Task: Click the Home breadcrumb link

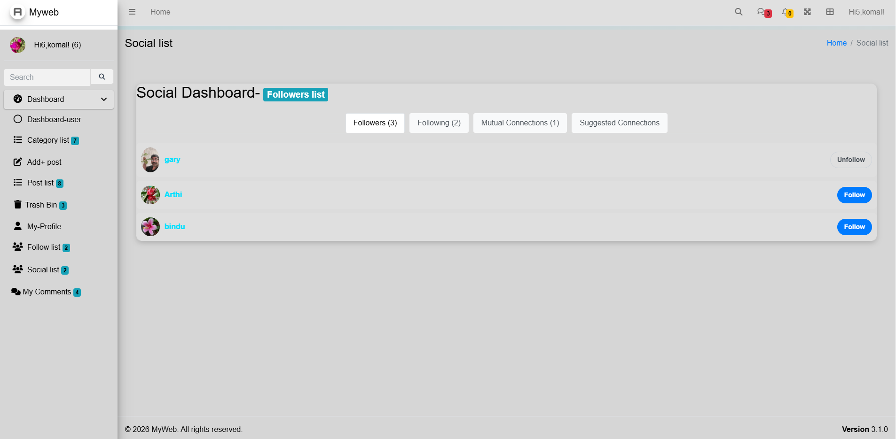Action: click(836, 43)
